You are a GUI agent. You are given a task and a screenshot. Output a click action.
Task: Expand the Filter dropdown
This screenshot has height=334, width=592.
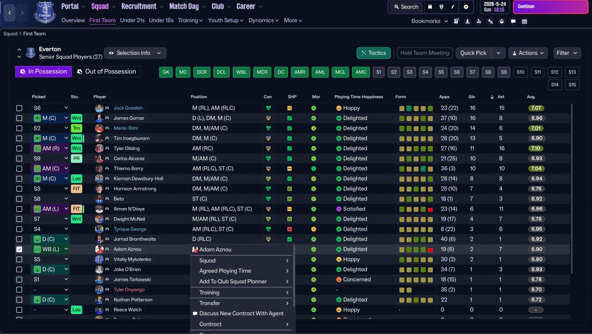click(x=567, y=53)
